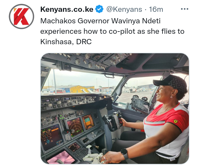Viewport: 198px width, 165px height.
Task: Open the three-dot more options menu
Action: click(185, 9)
